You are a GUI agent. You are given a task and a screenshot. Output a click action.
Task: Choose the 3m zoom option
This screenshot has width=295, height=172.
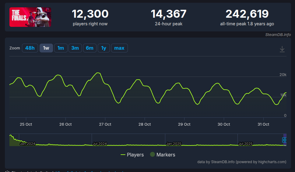pos(75,48)
